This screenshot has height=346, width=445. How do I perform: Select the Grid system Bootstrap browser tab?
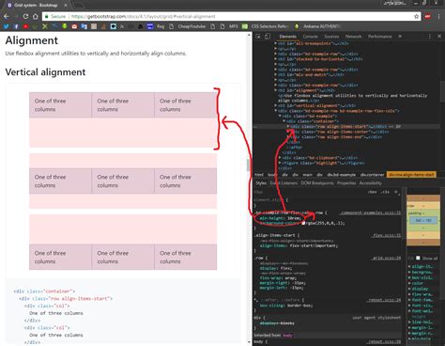[x=36, y=5]
